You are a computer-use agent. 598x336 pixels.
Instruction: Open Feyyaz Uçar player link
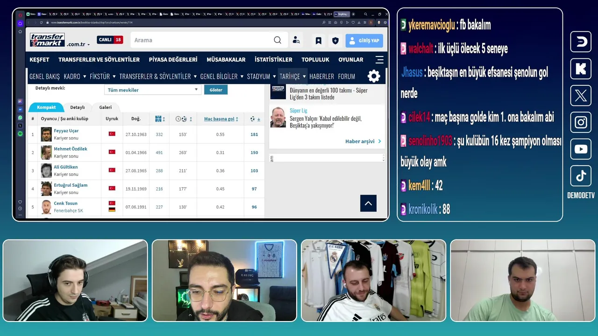(x=66, y=131)
